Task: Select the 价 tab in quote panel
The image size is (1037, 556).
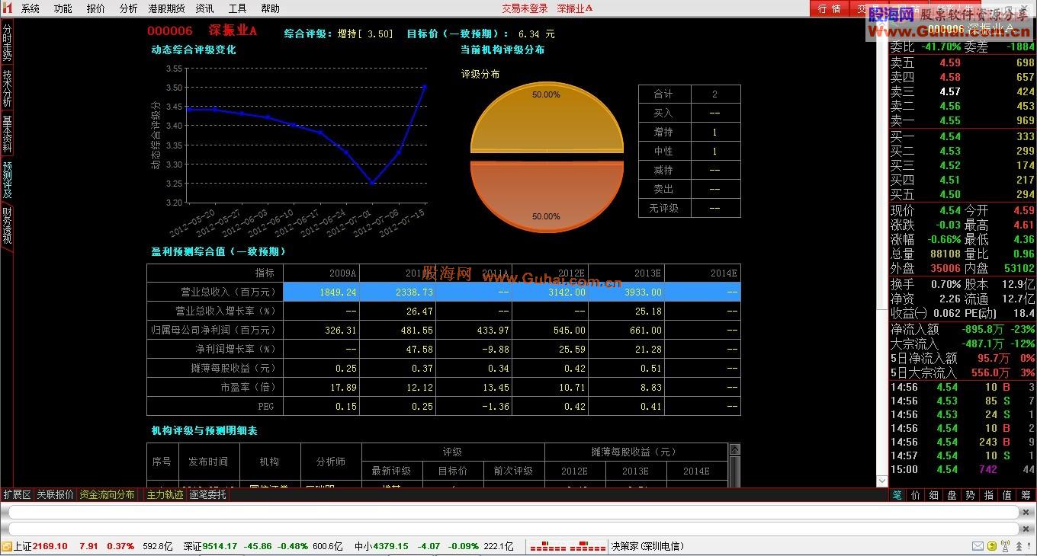Action: [915, 494]
